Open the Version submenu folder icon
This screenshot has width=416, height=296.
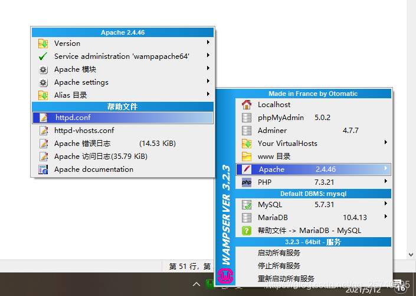[x=43, y=44]
